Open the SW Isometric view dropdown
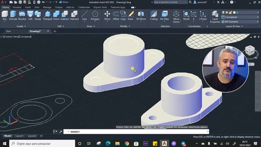This screenshot has width=261, height=147. [240, 22]
